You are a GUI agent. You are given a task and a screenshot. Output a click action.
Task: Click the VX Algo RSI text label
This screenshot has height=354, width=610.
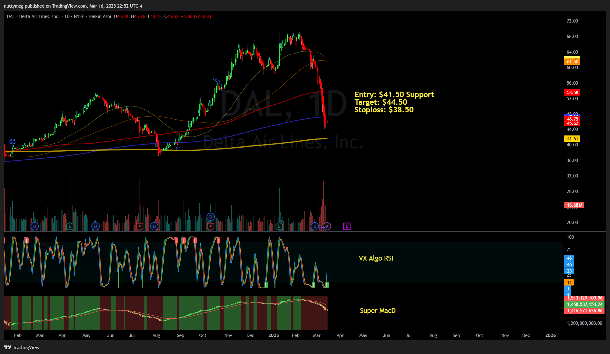click(x=376, y=258)
